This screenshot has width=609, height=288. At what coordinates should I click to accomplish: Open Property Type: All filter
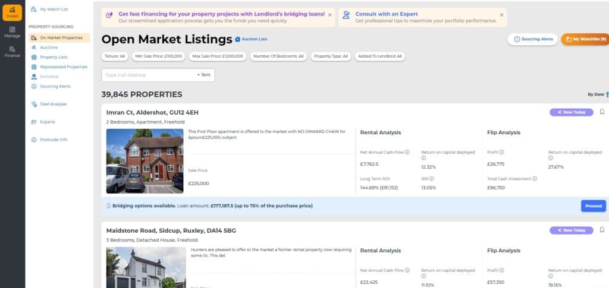click(331, 56)
